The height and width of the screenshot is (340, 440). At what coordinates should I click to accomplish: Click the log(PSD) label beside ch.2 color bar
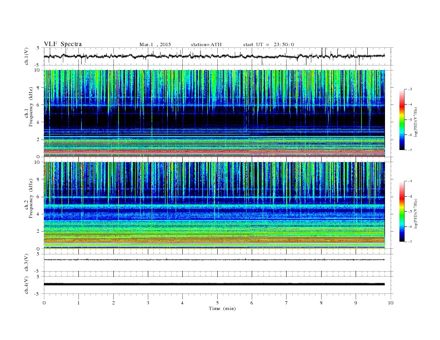click(x=416, y=213)
